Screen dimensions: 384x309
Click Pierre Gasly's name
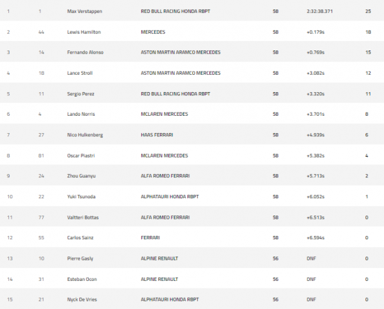click(x=80, y=258)
